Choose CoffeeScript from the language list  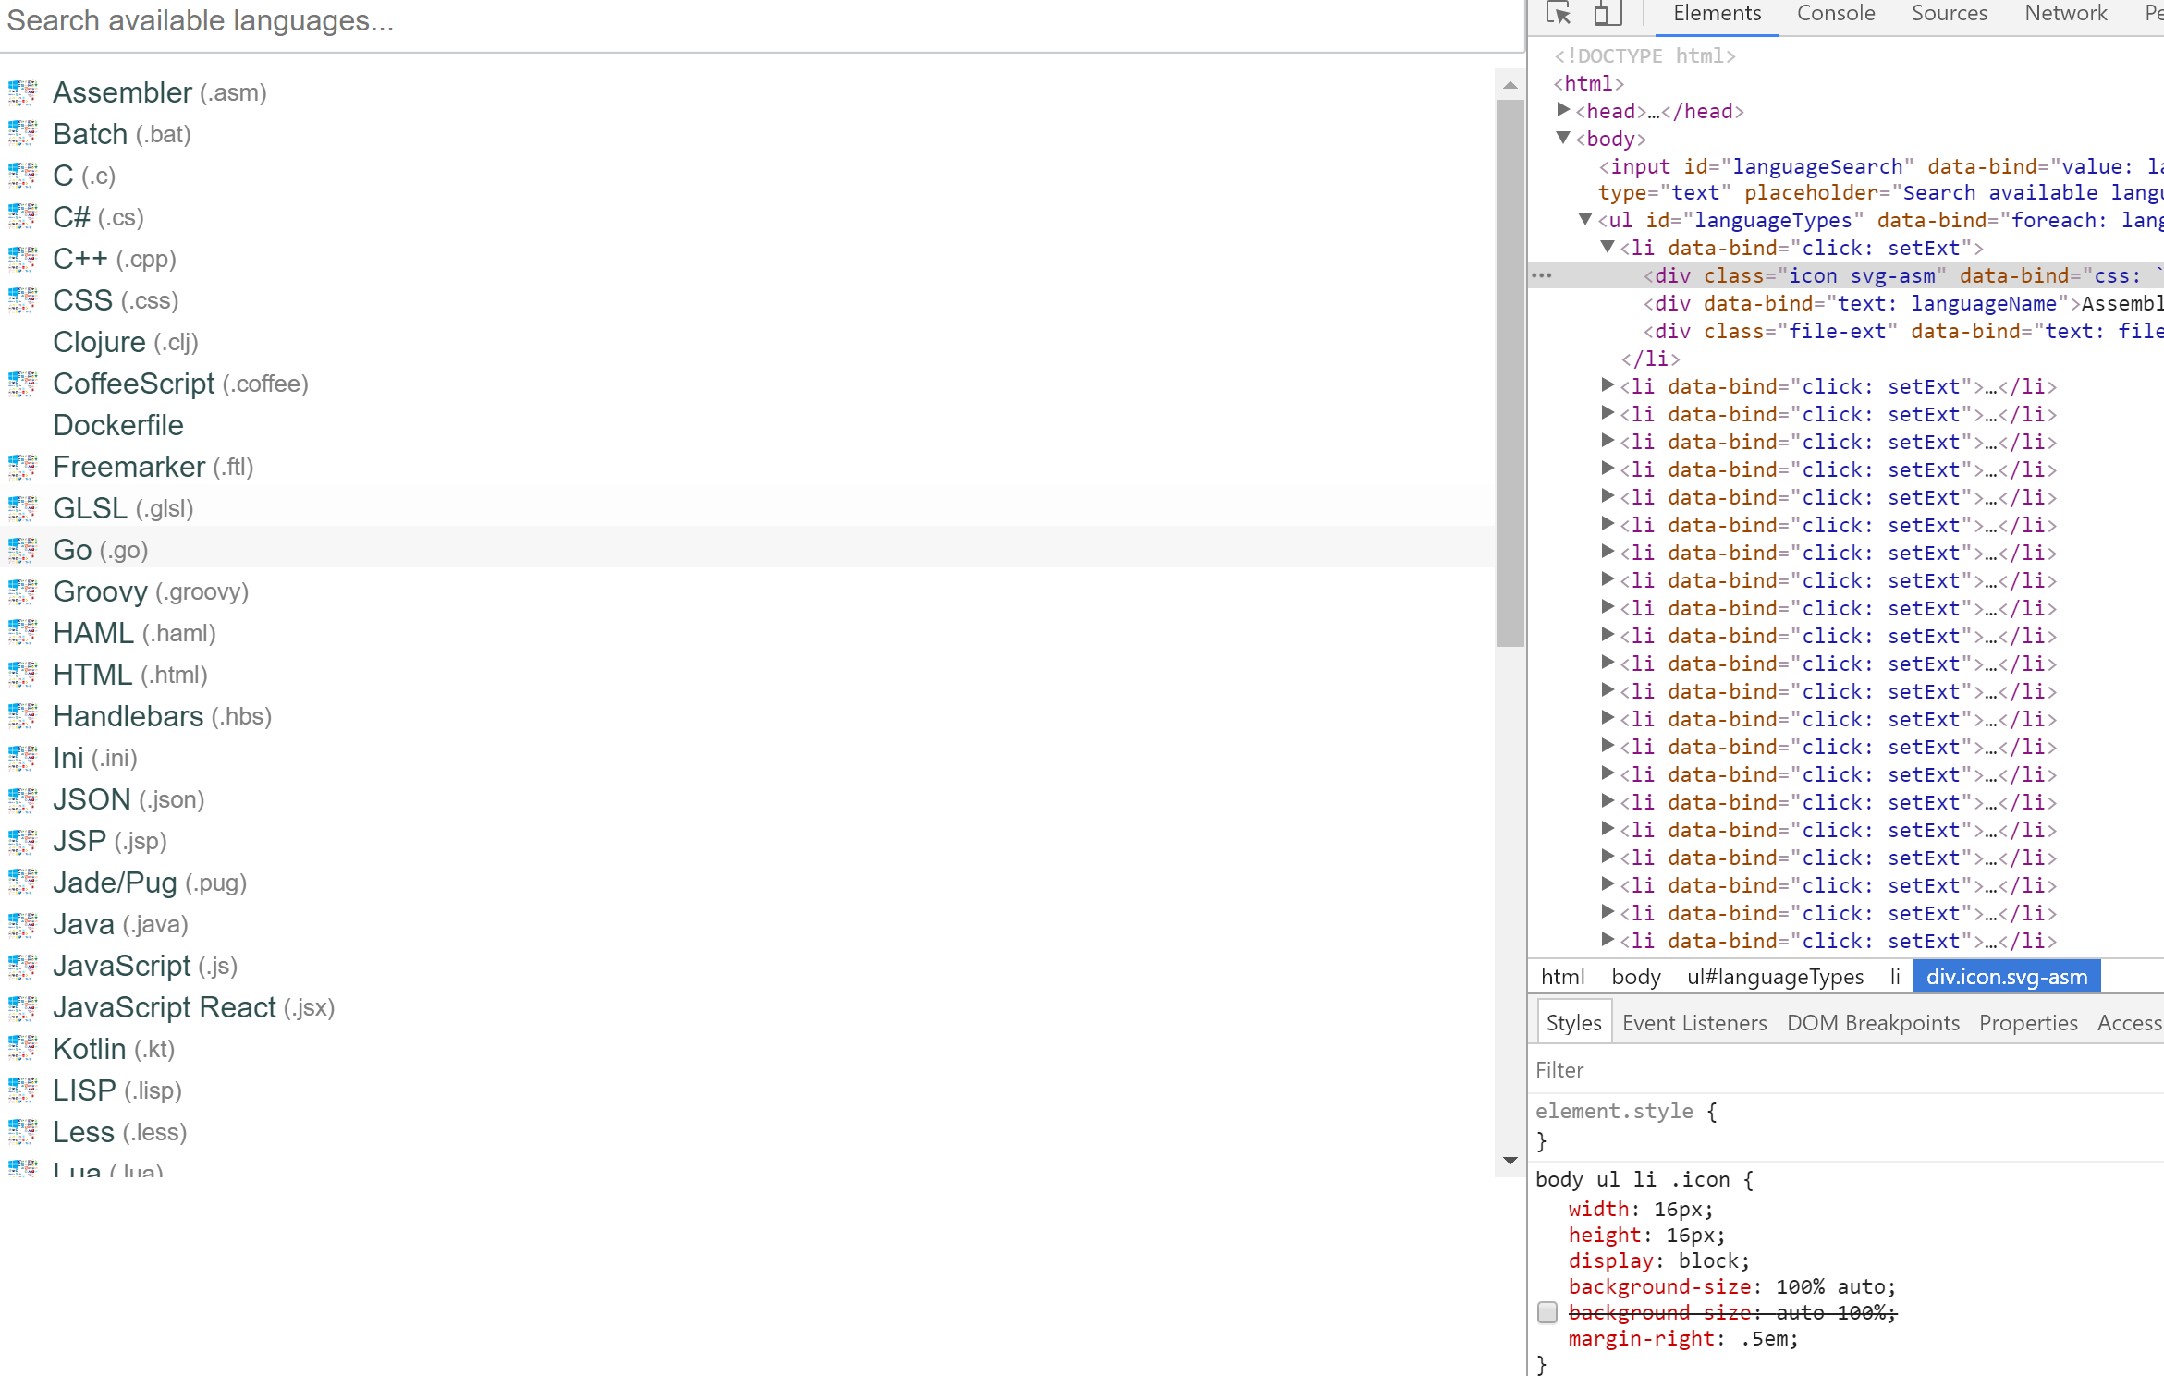(179, 384)
